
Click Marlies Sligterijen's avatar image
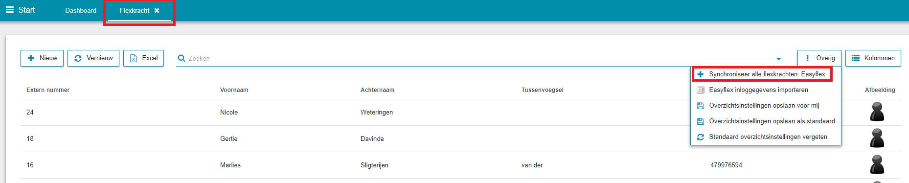point(877,165)
